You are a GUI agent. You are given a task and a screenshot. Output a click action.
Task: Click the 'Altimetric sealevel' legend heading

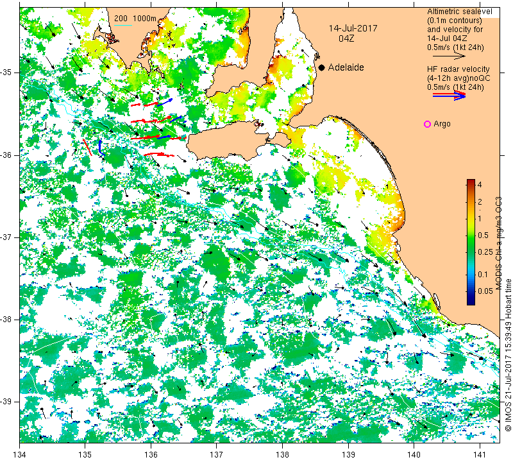[459, 12]
